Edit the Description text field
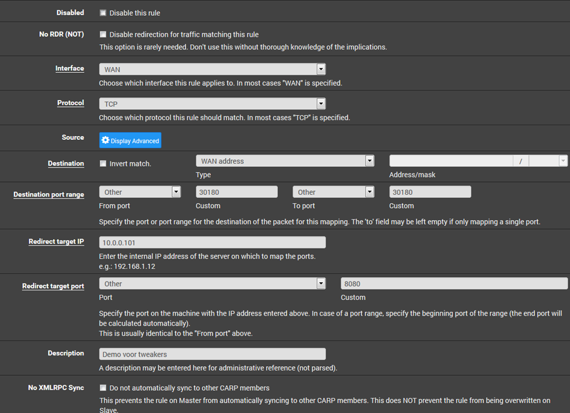 coord(212,354)
